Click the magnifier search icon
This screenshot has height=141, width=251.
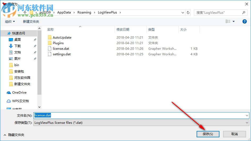coord(244,12)
